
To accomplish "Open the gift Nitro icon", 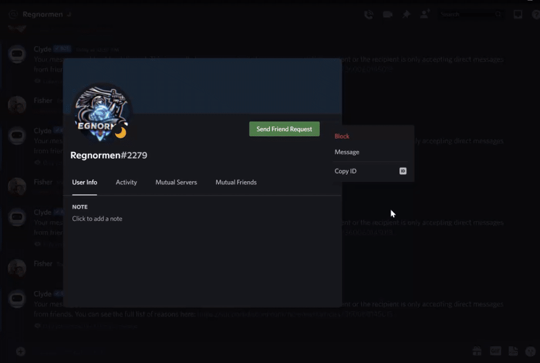I will click(477, 351).
